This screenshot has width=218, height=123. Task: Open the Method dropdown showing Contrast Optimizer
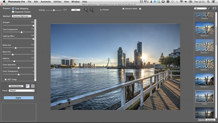click(x=21, y=16)
